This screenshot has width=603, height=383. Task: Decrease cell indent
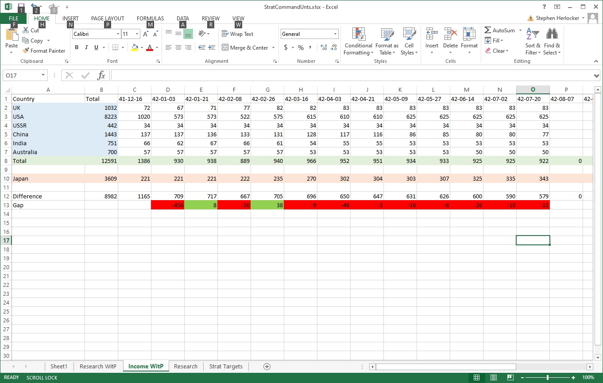point(202,47)
